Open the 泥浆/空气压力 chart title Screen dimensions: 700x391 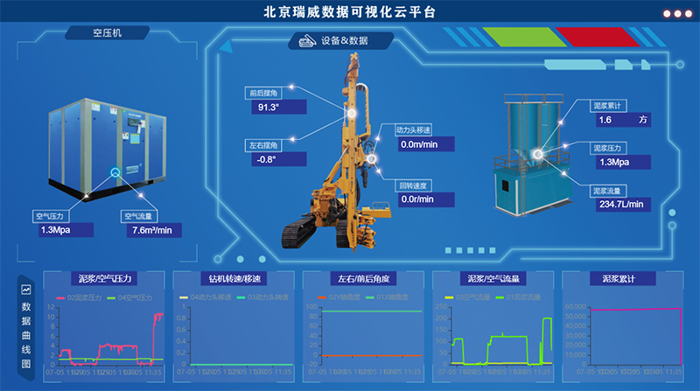click(x=105, y=278)
